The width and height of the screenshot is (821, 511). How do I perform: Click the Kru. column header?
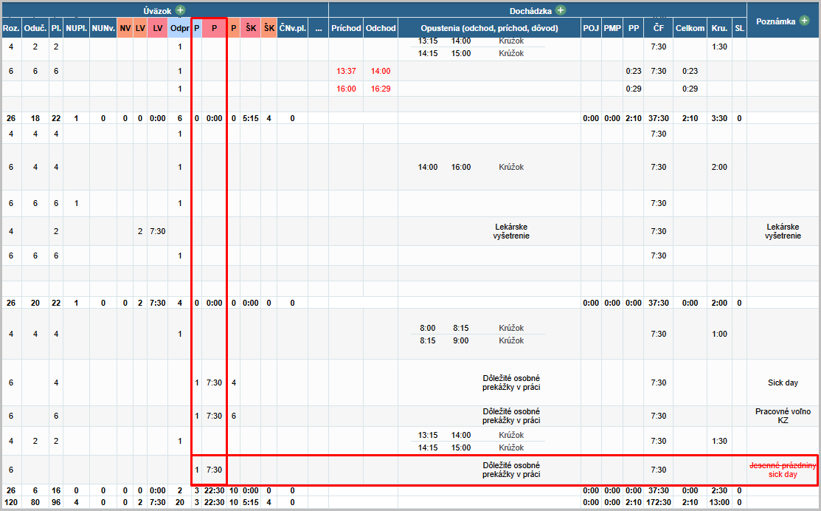[719, 28]
